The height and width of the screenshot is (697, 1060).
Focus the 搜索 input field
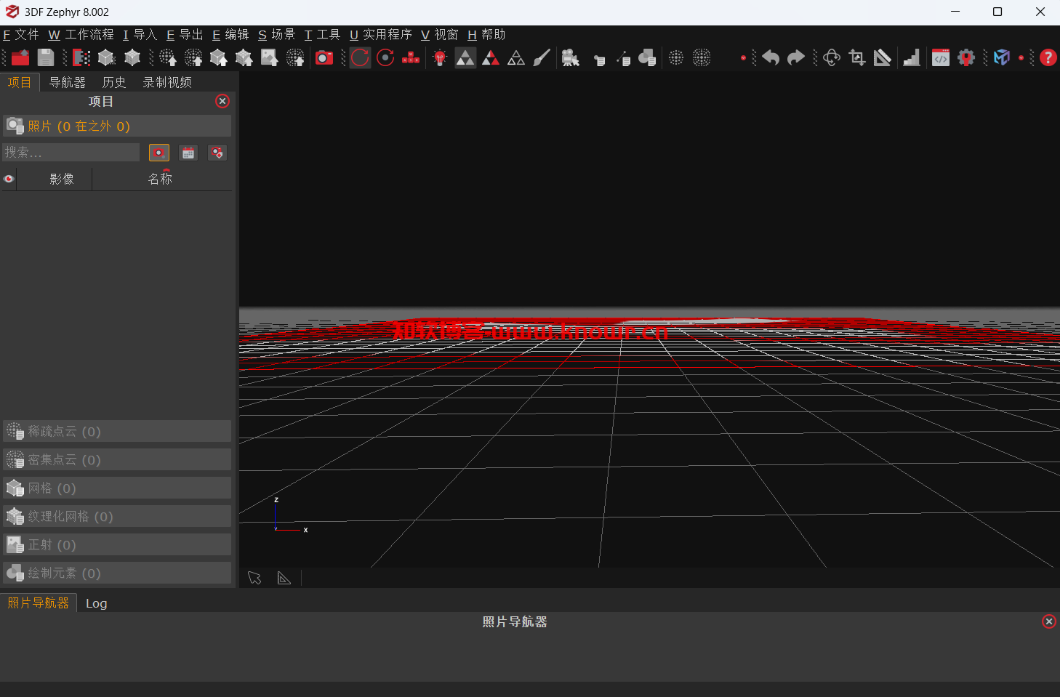[x=71, y=152]
